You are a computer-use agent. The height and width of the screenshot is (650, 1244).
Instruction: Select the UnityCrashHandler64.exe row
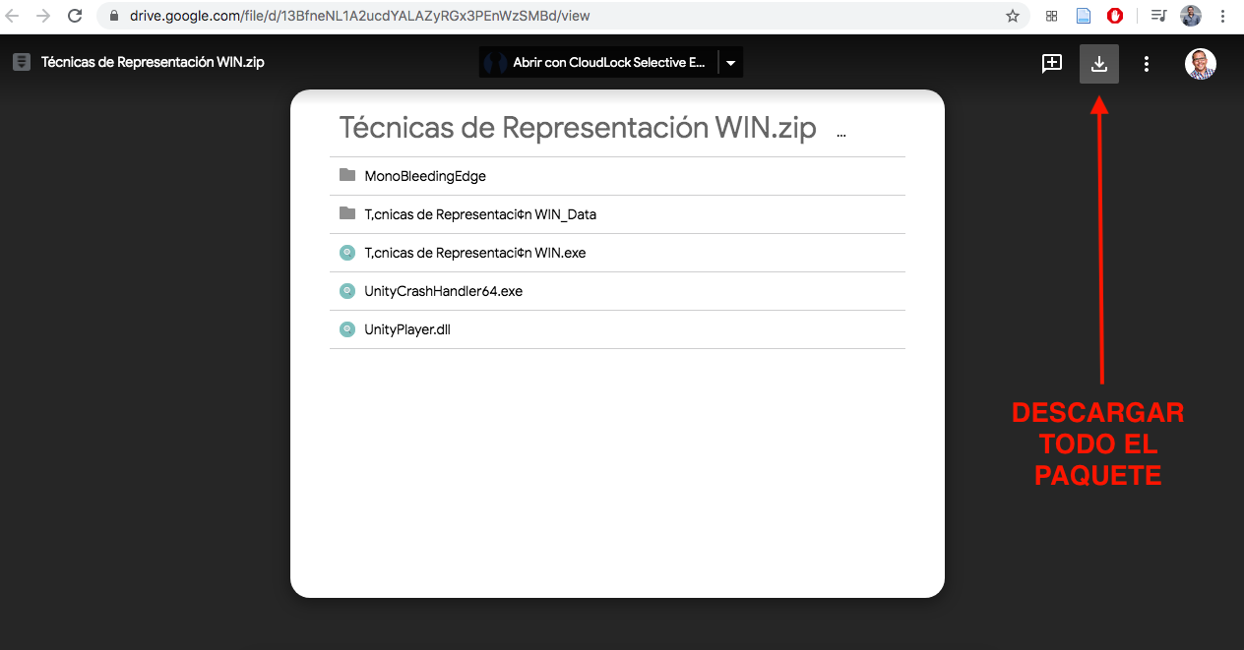pos(617,291)
